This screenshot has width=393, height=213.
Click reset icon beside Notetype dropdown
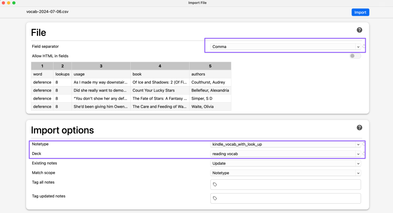[364, 144]
